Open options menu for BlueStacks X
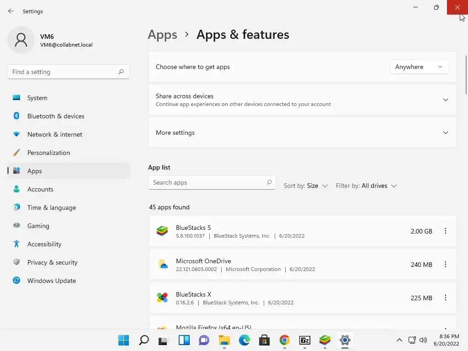 coord(445,298)
